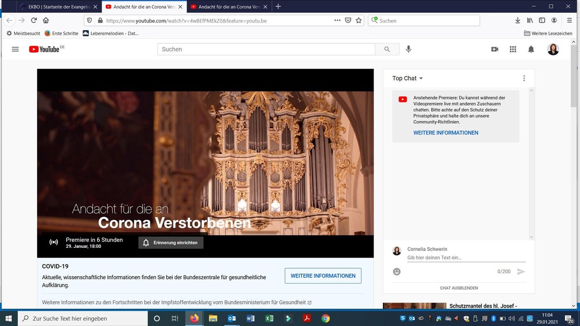Image resolution: width=580 pixels, height=326 pixels.
Task: Click Erinnerung einrichten button
Action: [171, 243]
